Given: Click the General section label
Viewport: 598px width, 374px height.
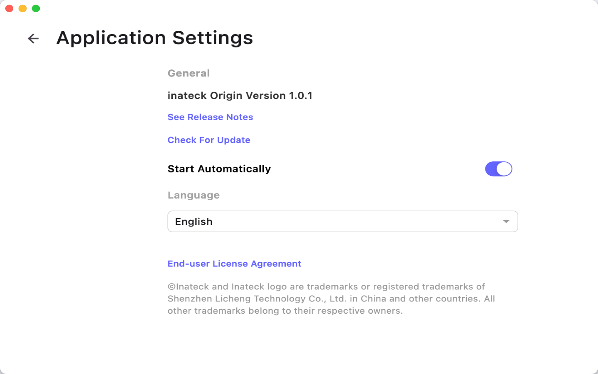Looking at the screenshot, I should pyautogui.click(x=189, y=73).
